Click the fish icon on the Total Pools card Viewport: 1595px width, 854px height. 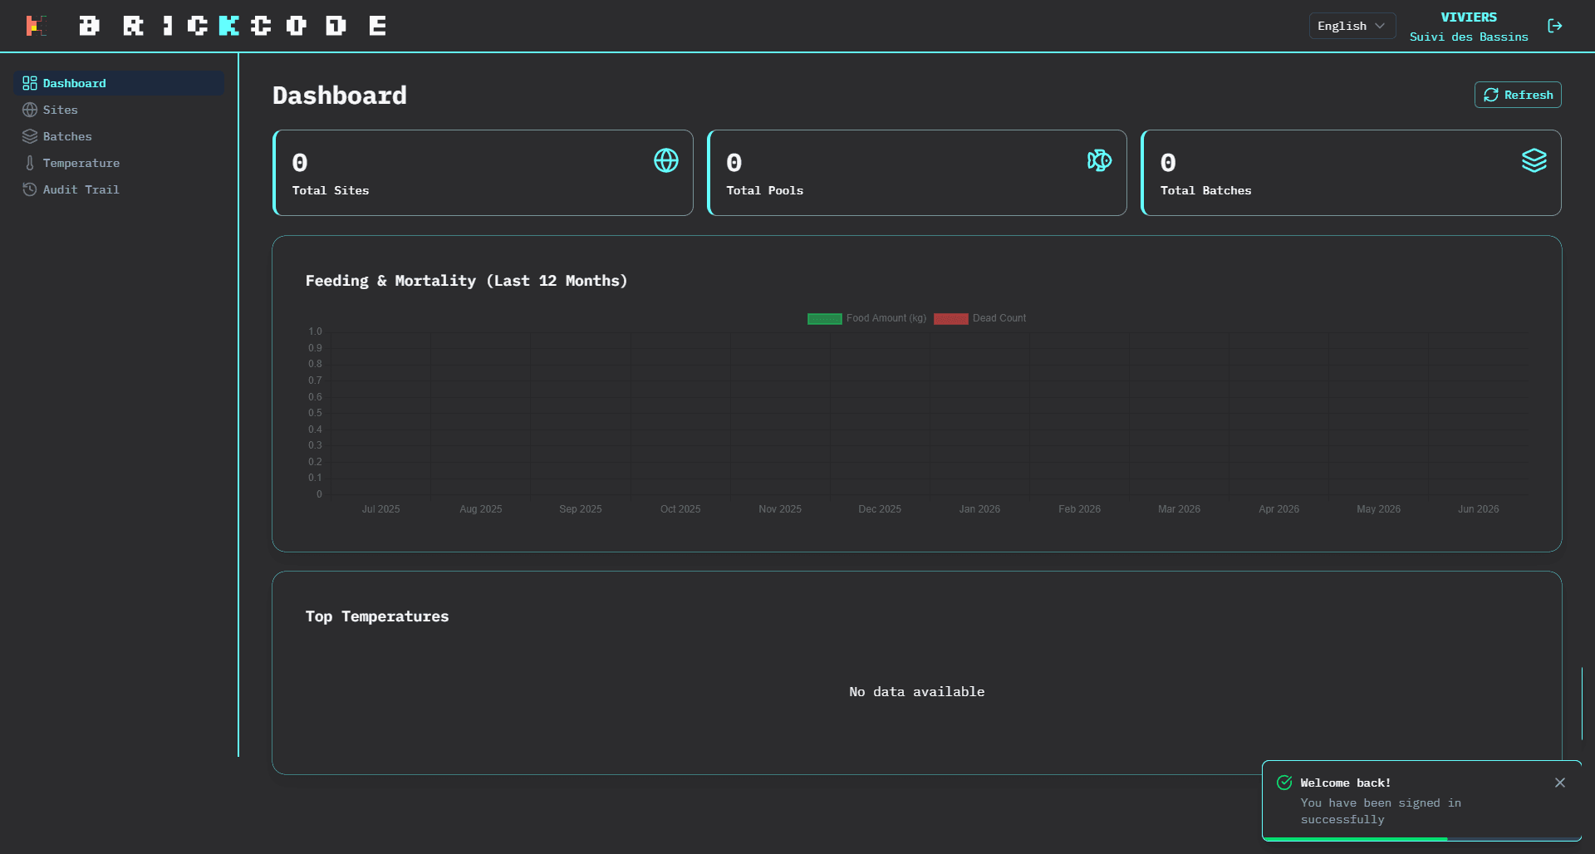tap(1100, 160)
